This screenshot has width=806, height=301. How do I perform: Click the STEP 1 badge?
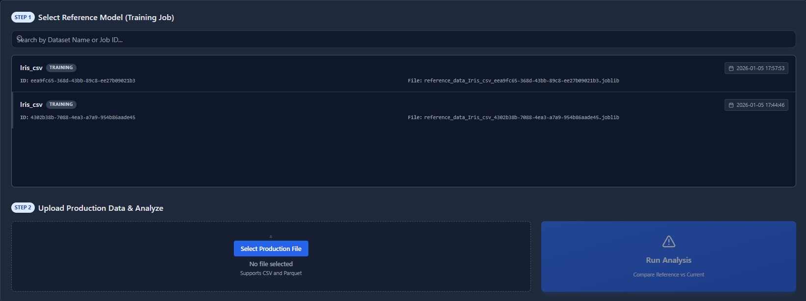pyautogui.click(x=23, y=17)
